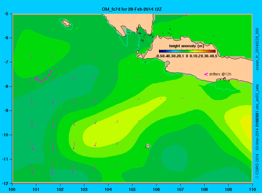
Task: Click the y-axis label -11
Action: pos(5,159)
